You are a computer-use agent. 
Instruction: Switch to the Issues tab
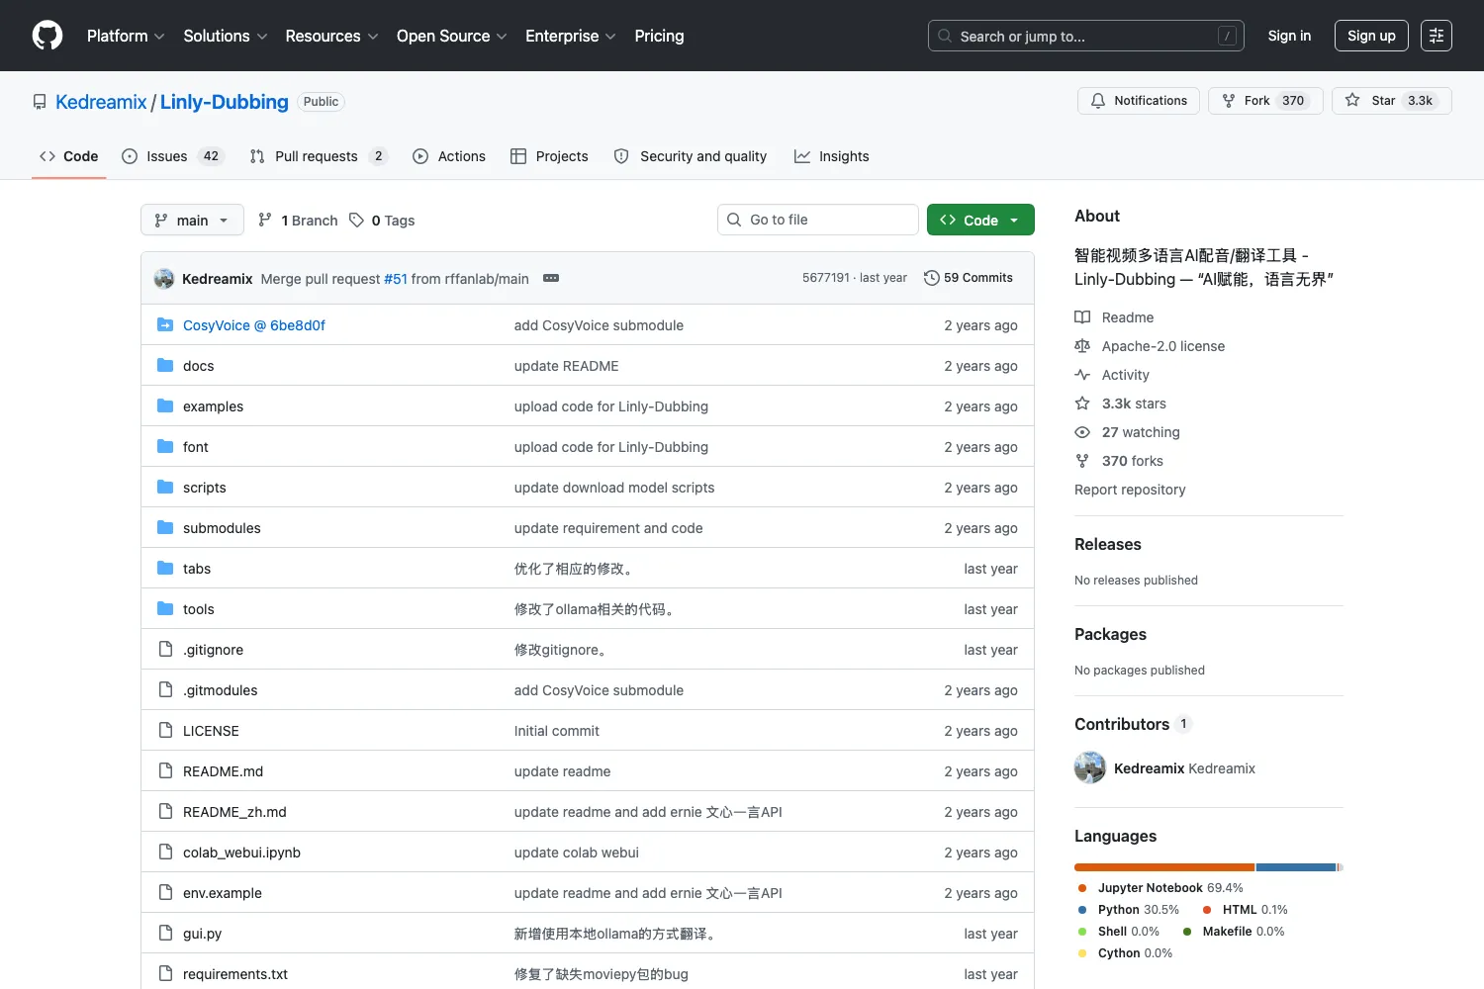click(x=173, y=156)
